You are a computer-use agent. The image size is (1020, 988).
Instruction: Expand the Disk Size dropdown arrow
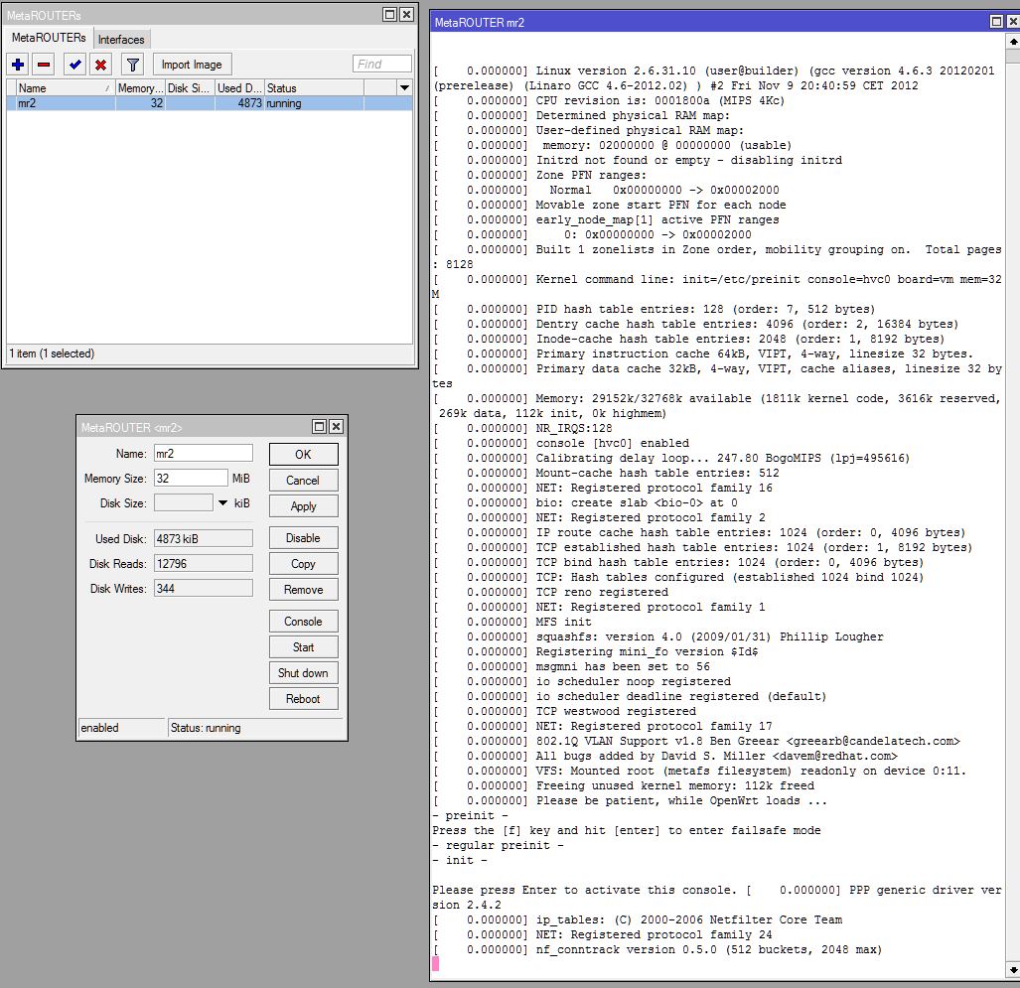[222, 503]
